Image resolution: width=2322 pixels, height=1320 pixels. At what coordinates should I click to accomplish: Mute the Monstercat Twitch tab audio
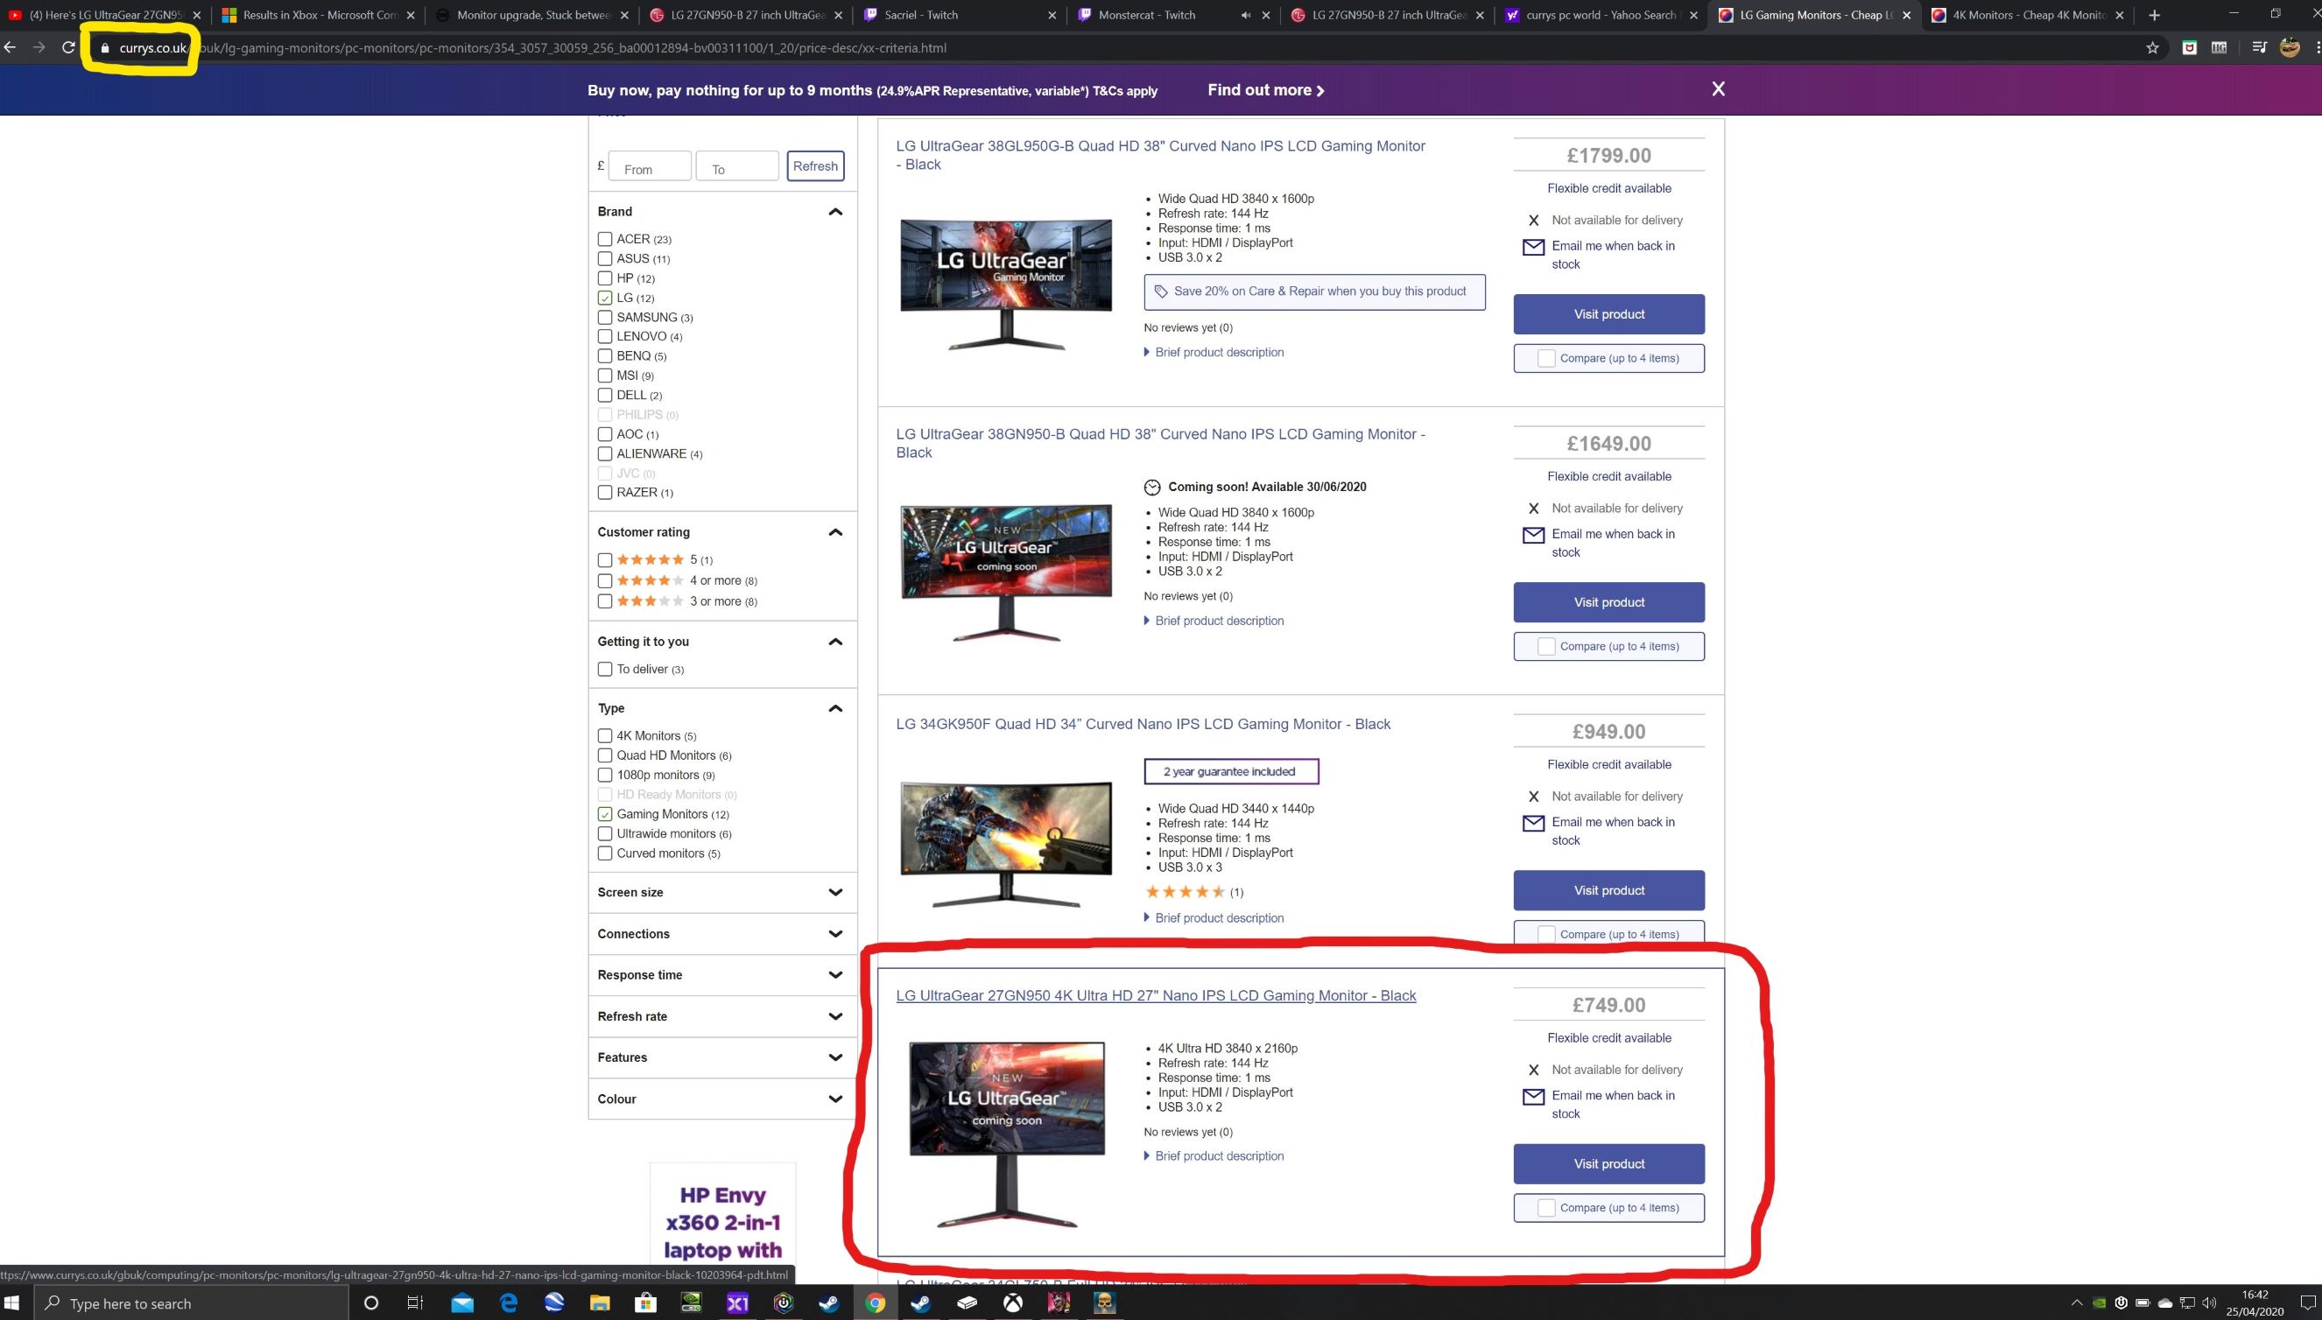point(1245,15)
